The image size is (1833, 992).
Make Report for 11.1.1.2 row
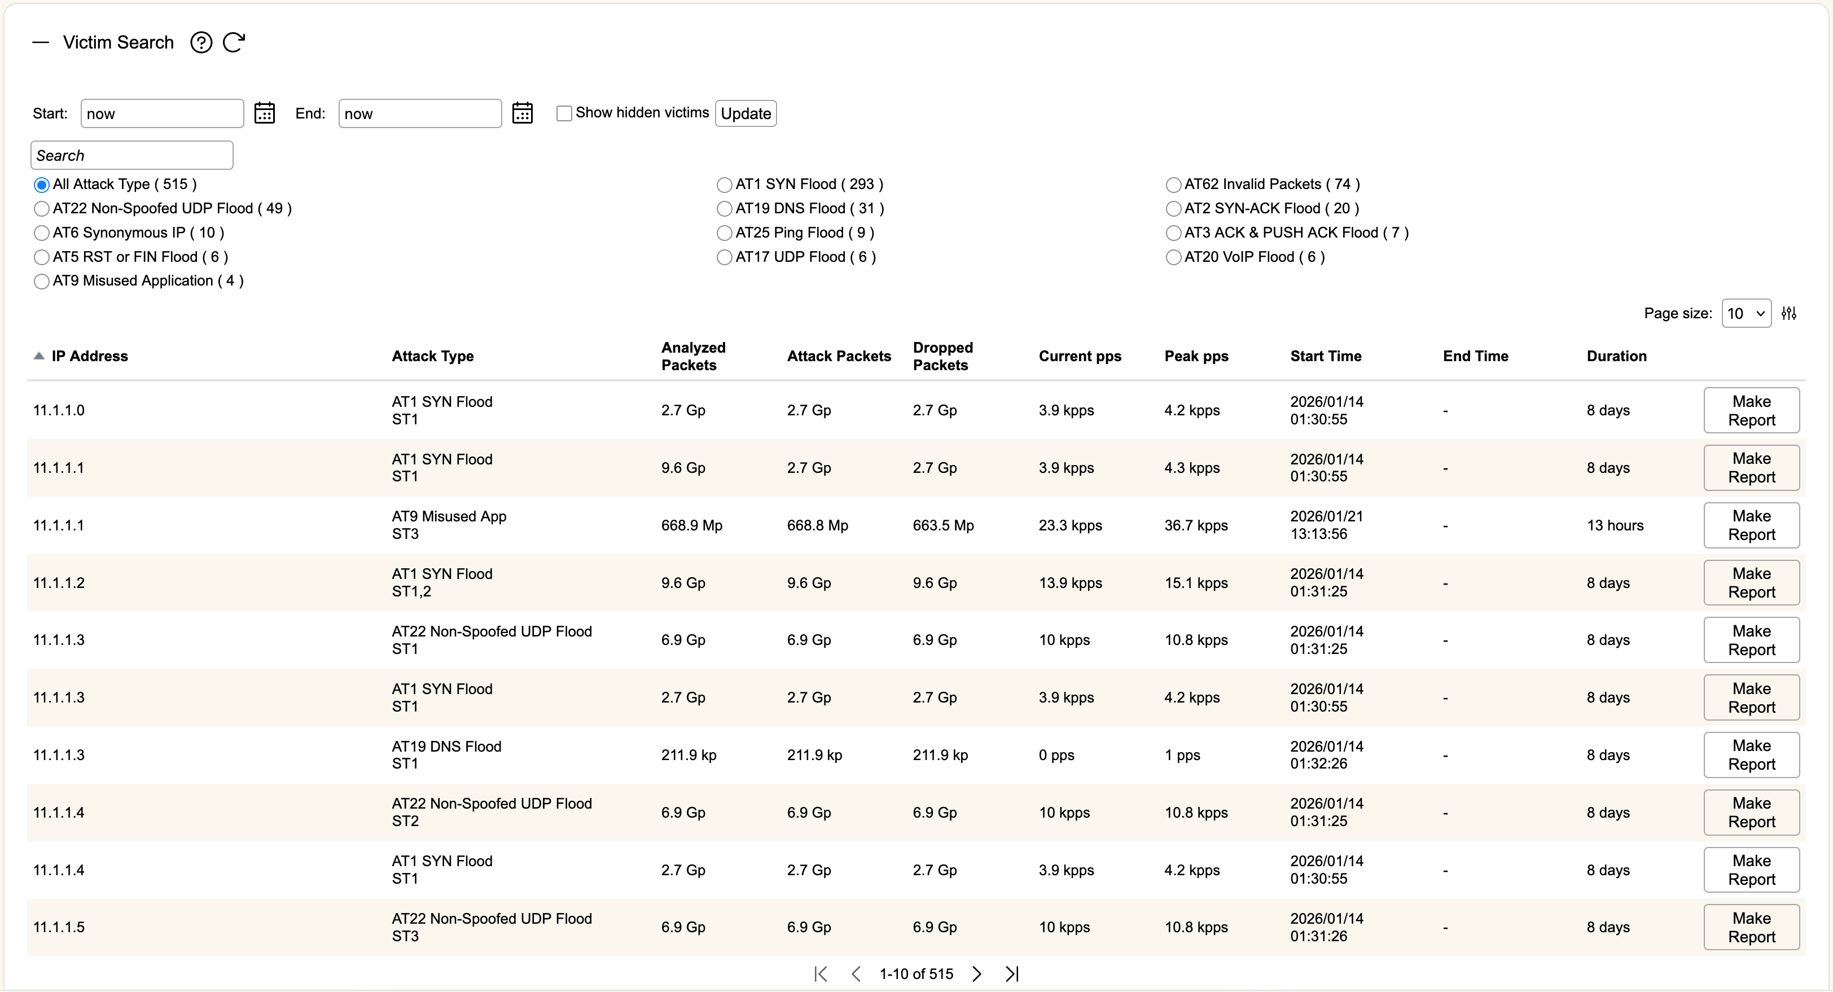click(x=1751, y=583)
